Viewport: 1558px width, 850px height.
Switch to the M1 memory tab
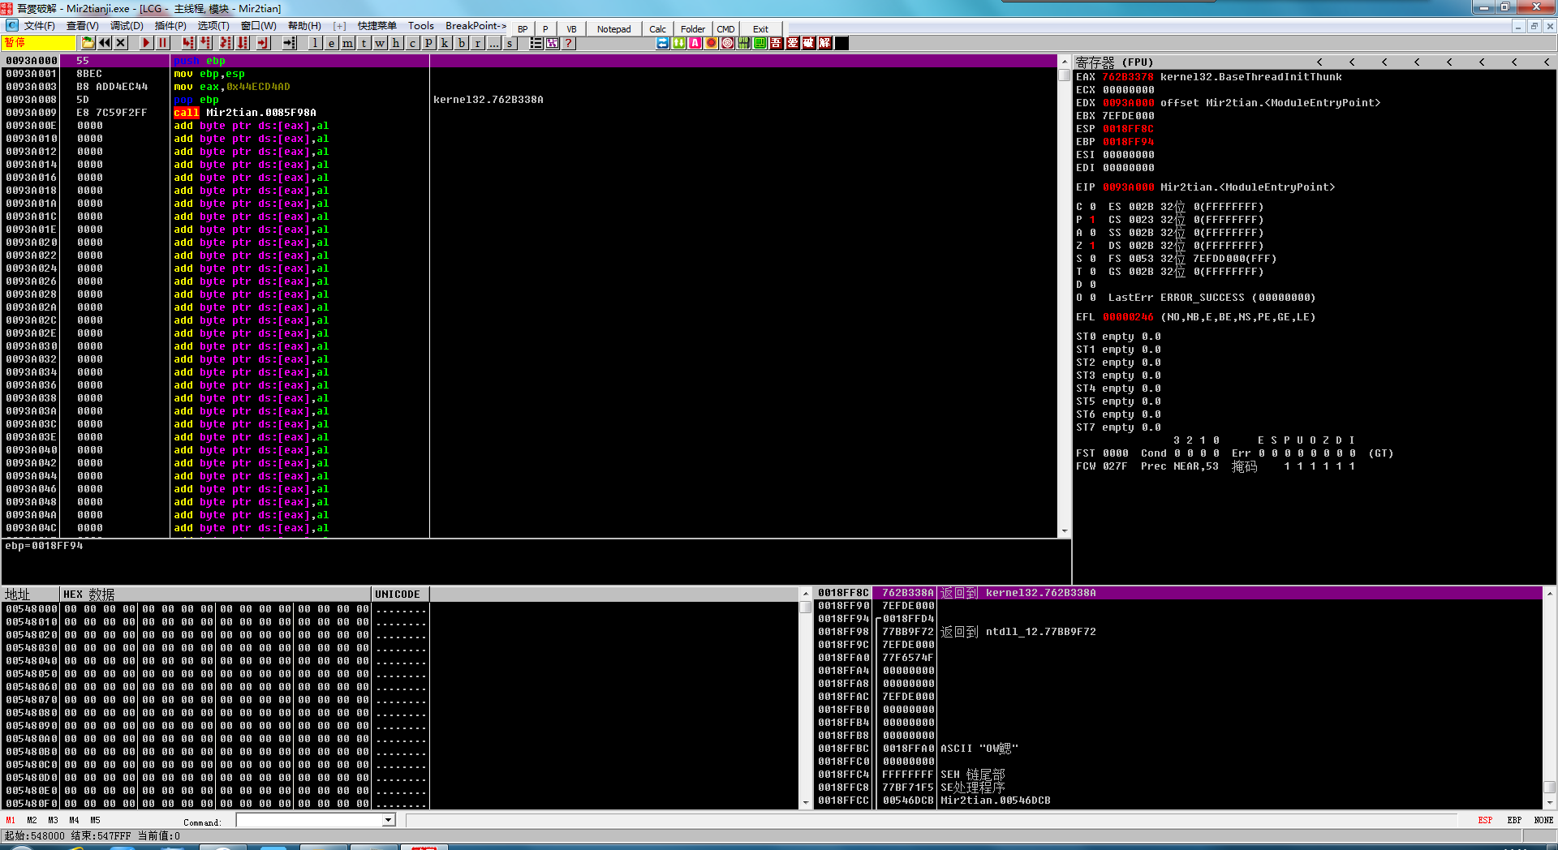[11, 820]
